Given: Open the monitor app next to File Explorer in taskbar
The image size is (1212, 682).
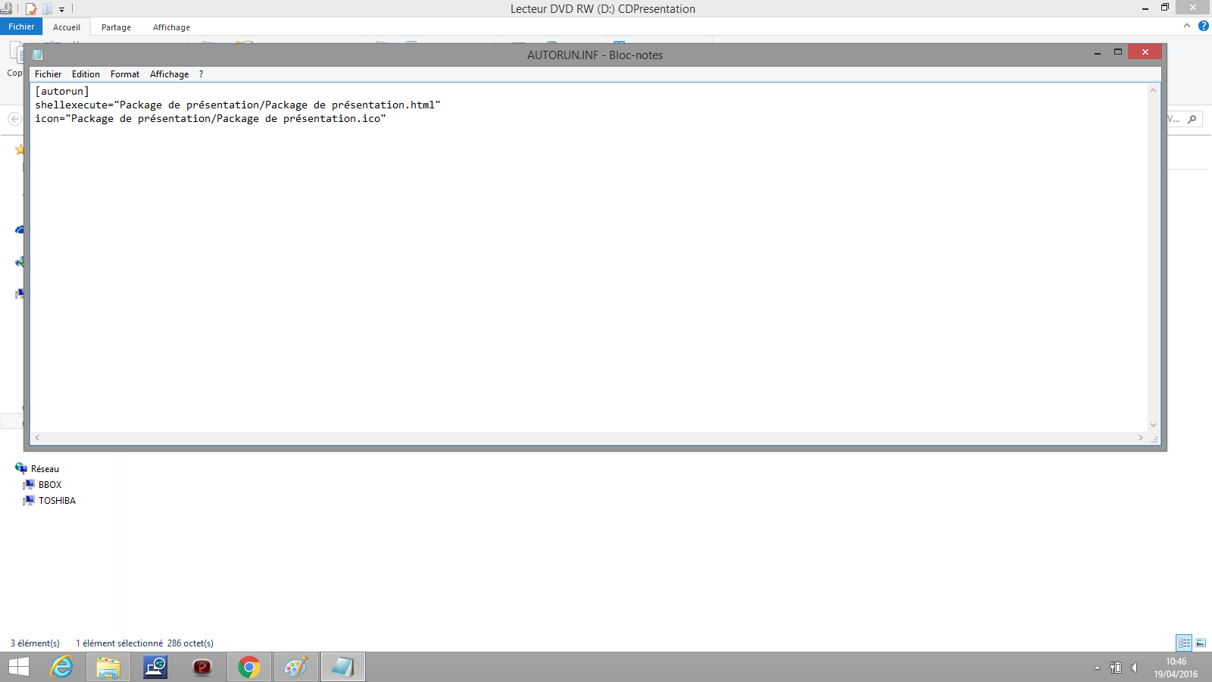Looking at the screenshot, I should click(x=155, y=667).
